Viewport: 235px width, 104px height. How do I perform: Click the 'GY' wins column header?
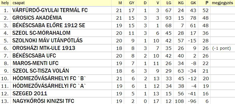pyautogui.click(x=132, y=3)
